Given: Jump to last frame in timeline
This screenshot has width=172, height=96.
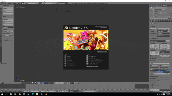Looking at the screenshot, I should 67,91.
